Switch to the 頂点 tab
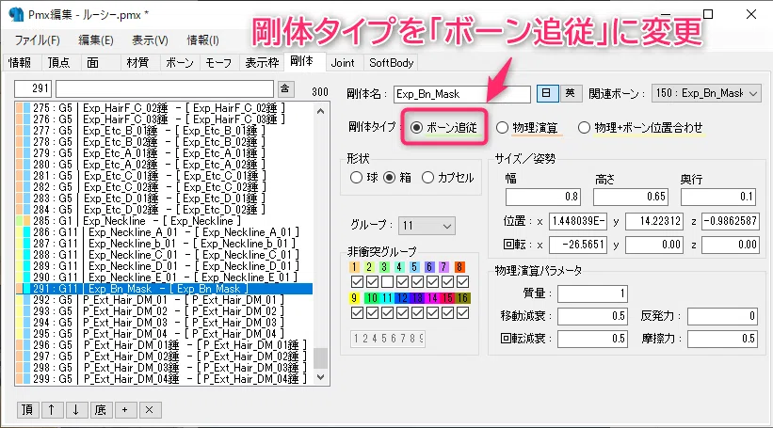The width and height of the screenshot is (773, 428). tap(58, 62)
